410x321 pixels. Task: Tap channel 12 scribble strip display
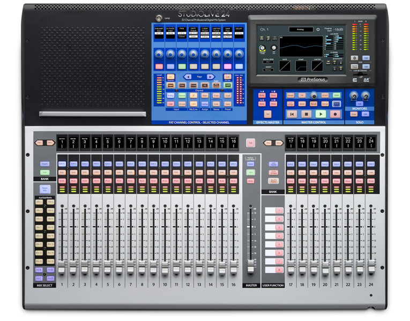coord(188,143)
